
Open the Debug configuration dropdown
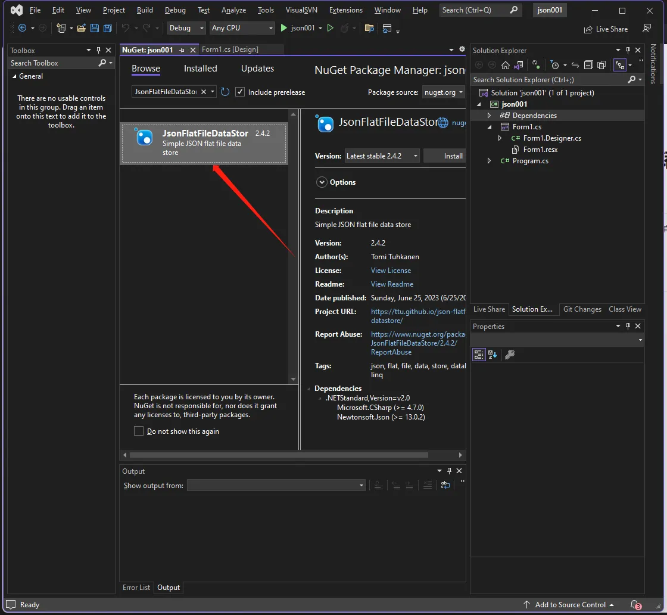186,28
